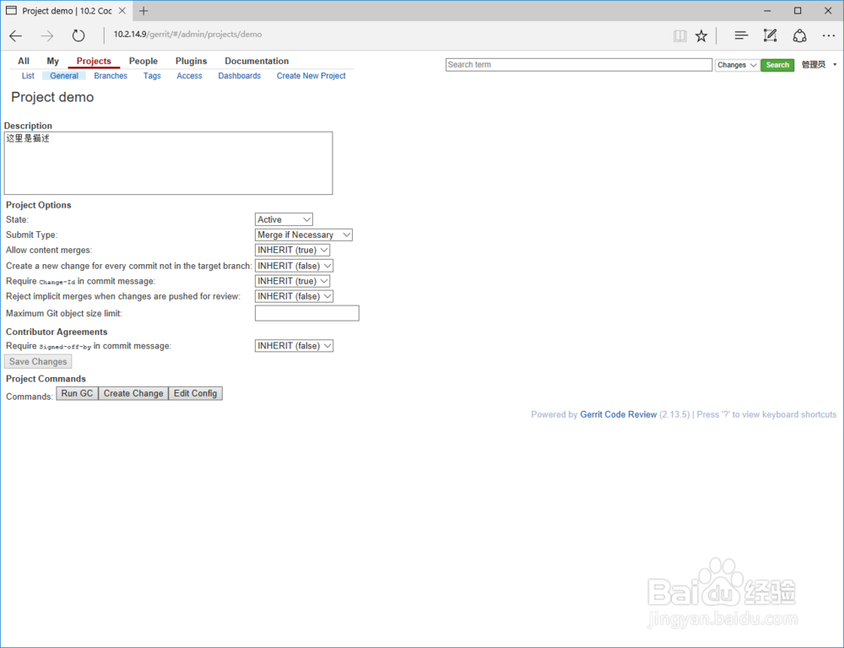Click the Create Change button
The height and width of the screenshot is (648, 844).
[133, 393]
